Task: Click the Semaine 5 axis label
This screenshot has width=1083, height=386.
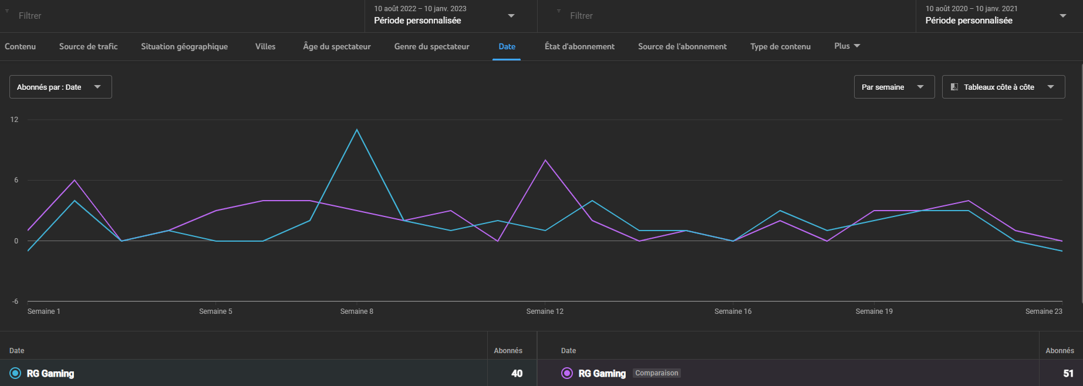Action: coord(215,311)
